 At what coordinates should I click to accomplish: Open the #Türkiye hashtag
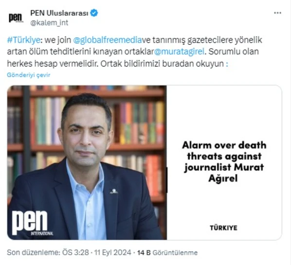[x=23, y=40]
